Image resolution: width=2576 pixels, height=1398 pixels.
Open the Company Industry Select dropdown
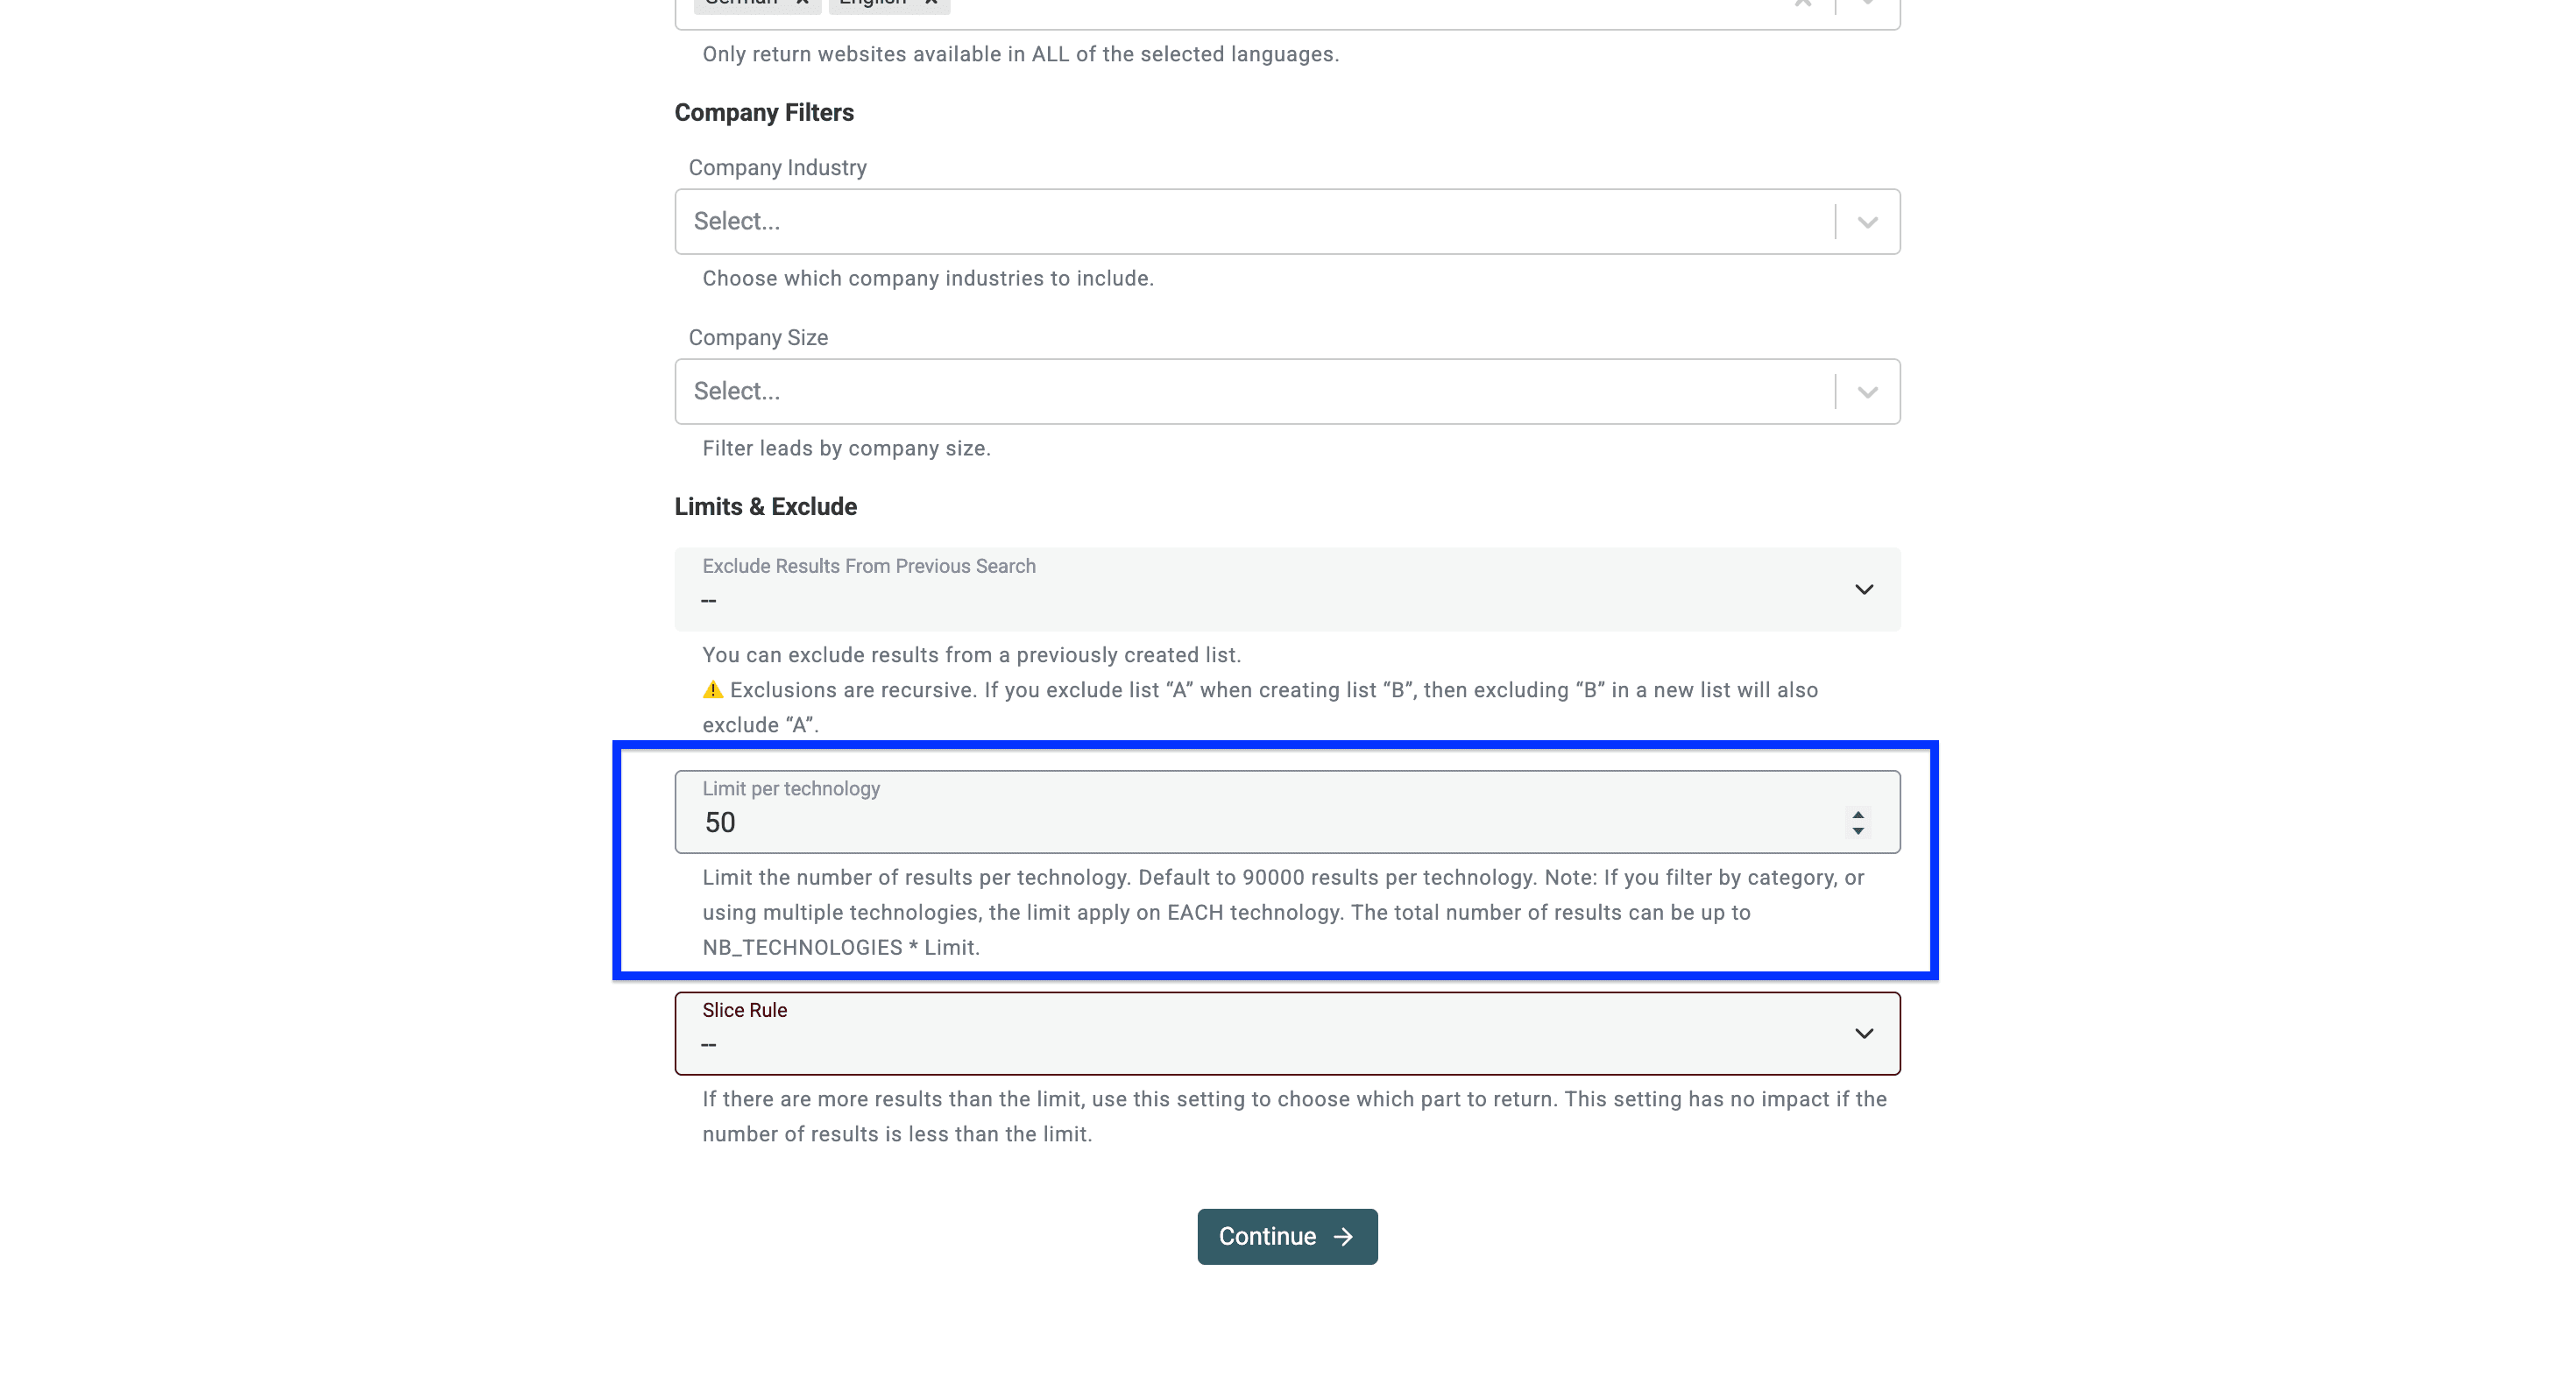coord(1250,221)
